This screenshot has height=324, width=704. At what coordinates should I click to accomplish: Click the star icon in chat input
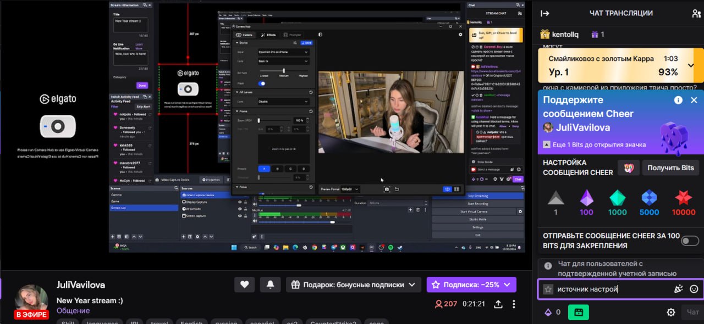click(x=548, y=289)
